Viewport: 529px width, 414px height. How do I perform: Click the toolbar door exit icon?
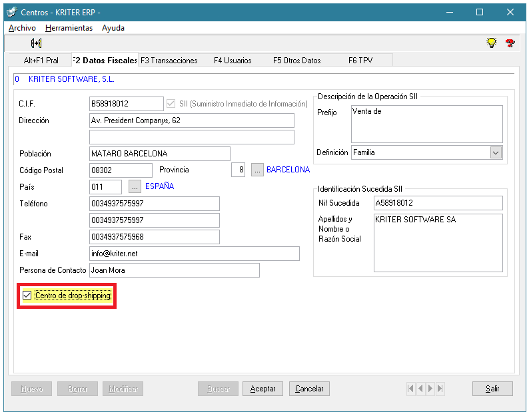pyautogui.click(x=36, y=43)
